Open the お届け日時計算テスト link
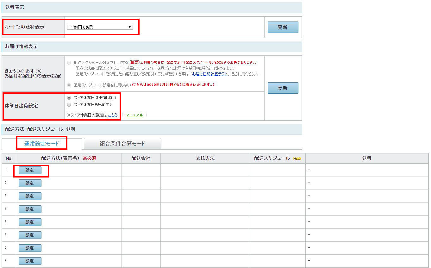The image size is (431, 268). [210, 74]
